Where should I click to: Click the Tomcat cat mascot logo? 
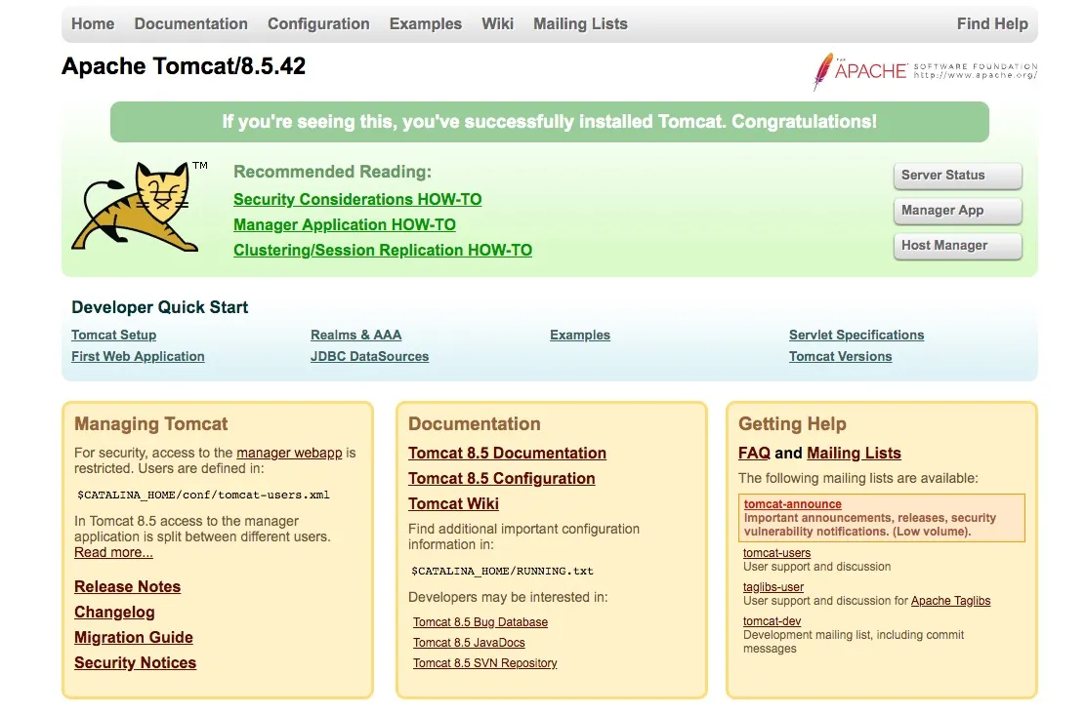coord(139,206)
